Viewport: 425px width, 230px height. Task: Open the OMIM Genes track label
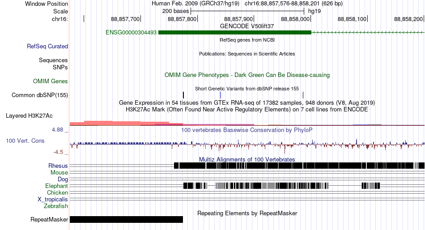pos(51,81)
